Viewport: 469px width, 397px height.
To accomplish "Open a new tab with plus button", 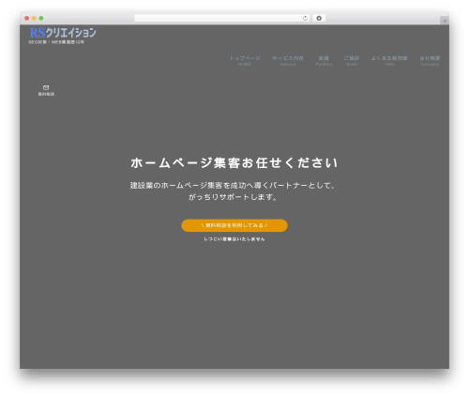I will [x=445, y=21].
